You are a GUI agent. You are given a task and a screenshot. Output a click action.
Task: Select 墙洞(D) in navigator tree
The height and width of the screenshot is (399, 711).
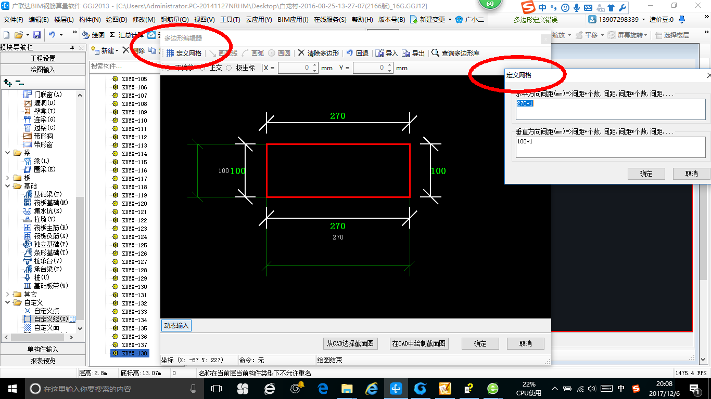coord(45,103)
